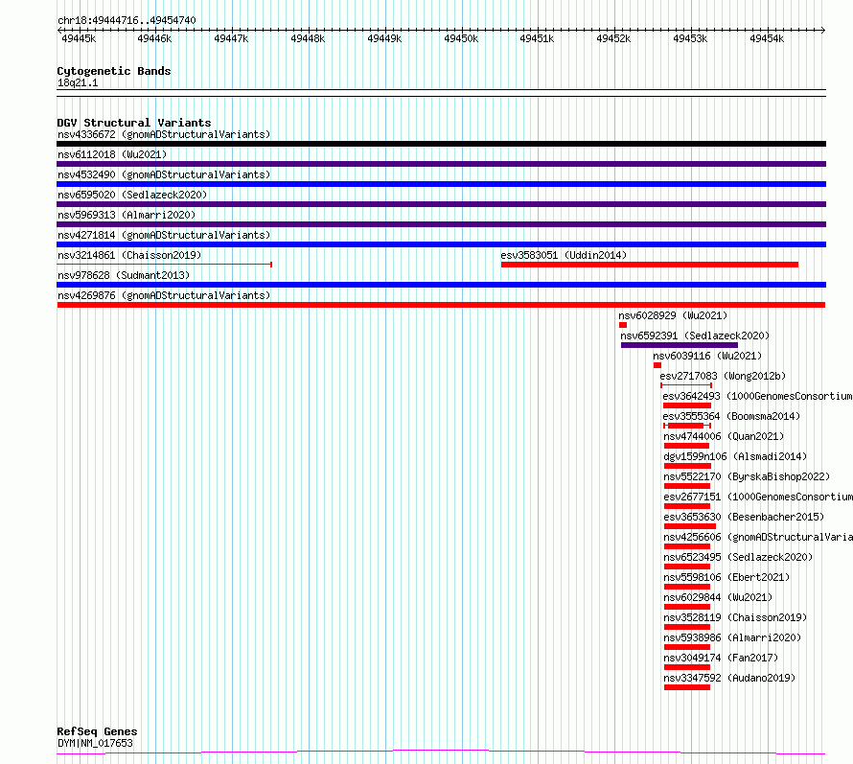Click the nsv3214861 (Chaisson2019) label
Image resolution: width=853 pixels, height=764 pixels.
point(129,255)
